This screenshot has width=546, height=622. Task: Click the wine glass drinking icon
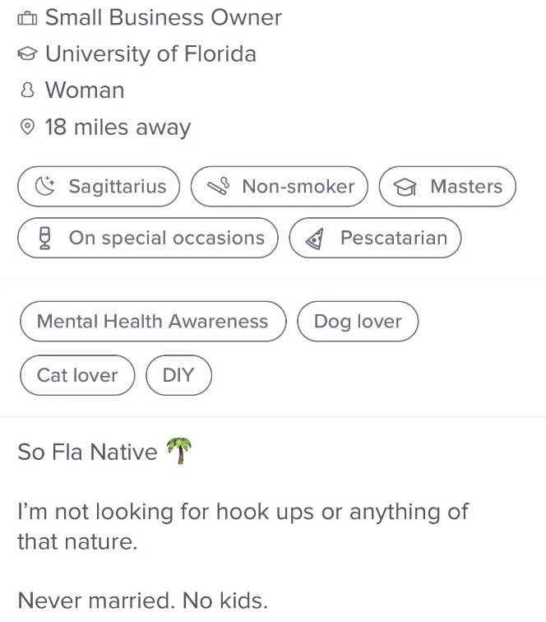coord(45,238)
